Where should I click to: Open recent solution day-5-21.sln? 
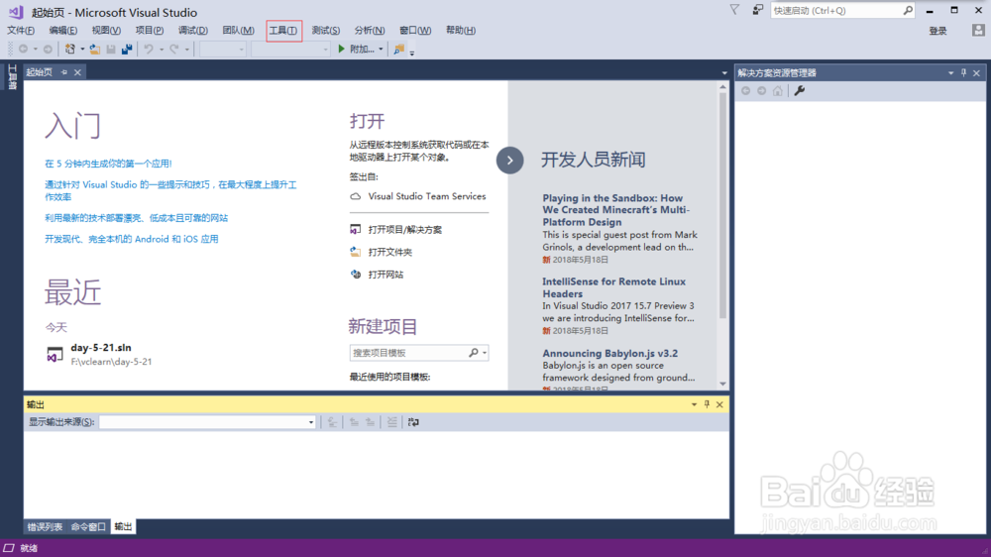point(101,348)
